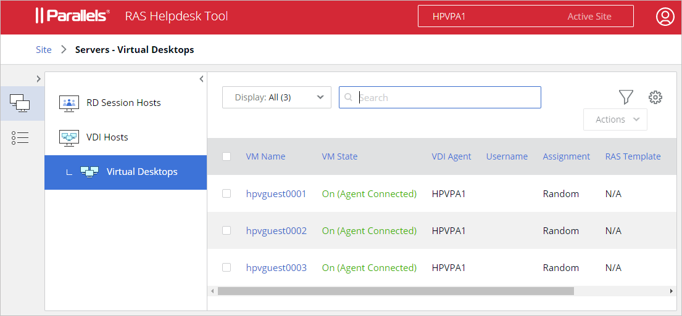Click hpvguest0003 On (Agent Connected) status
682x316 pixels.
369,267
